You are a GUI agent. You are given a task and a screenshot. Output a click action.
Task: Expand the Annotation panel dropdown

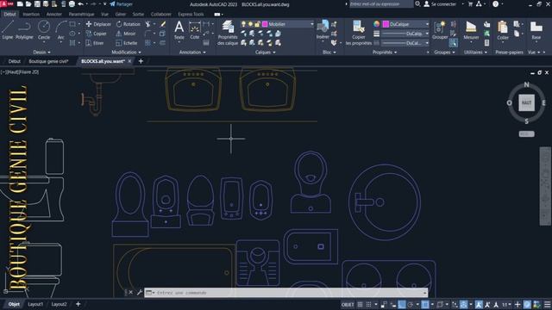pos(192,52)
